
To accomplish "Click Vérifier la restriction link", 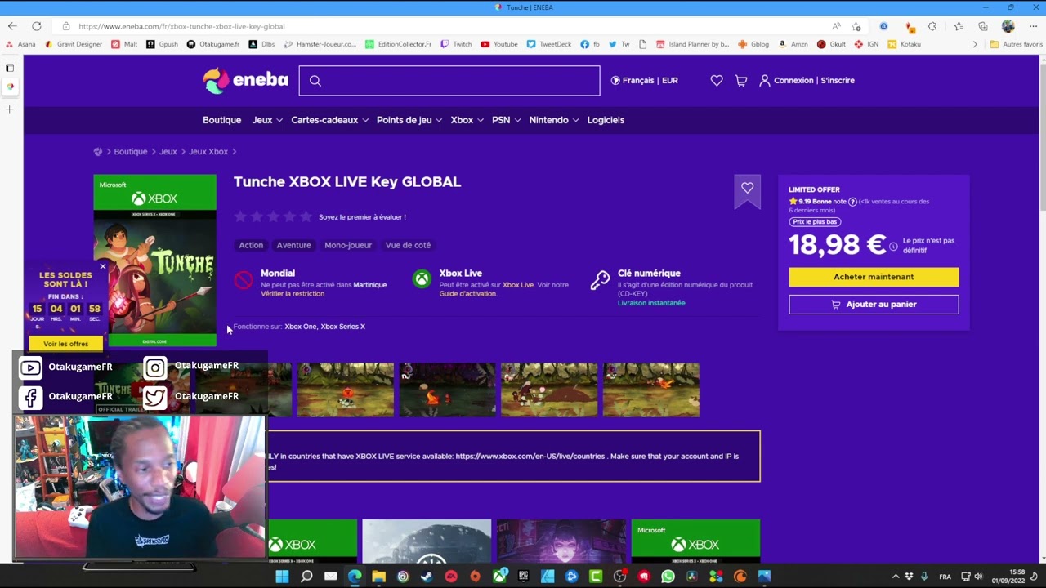I will pyautogui.click(x=293, y=294).
